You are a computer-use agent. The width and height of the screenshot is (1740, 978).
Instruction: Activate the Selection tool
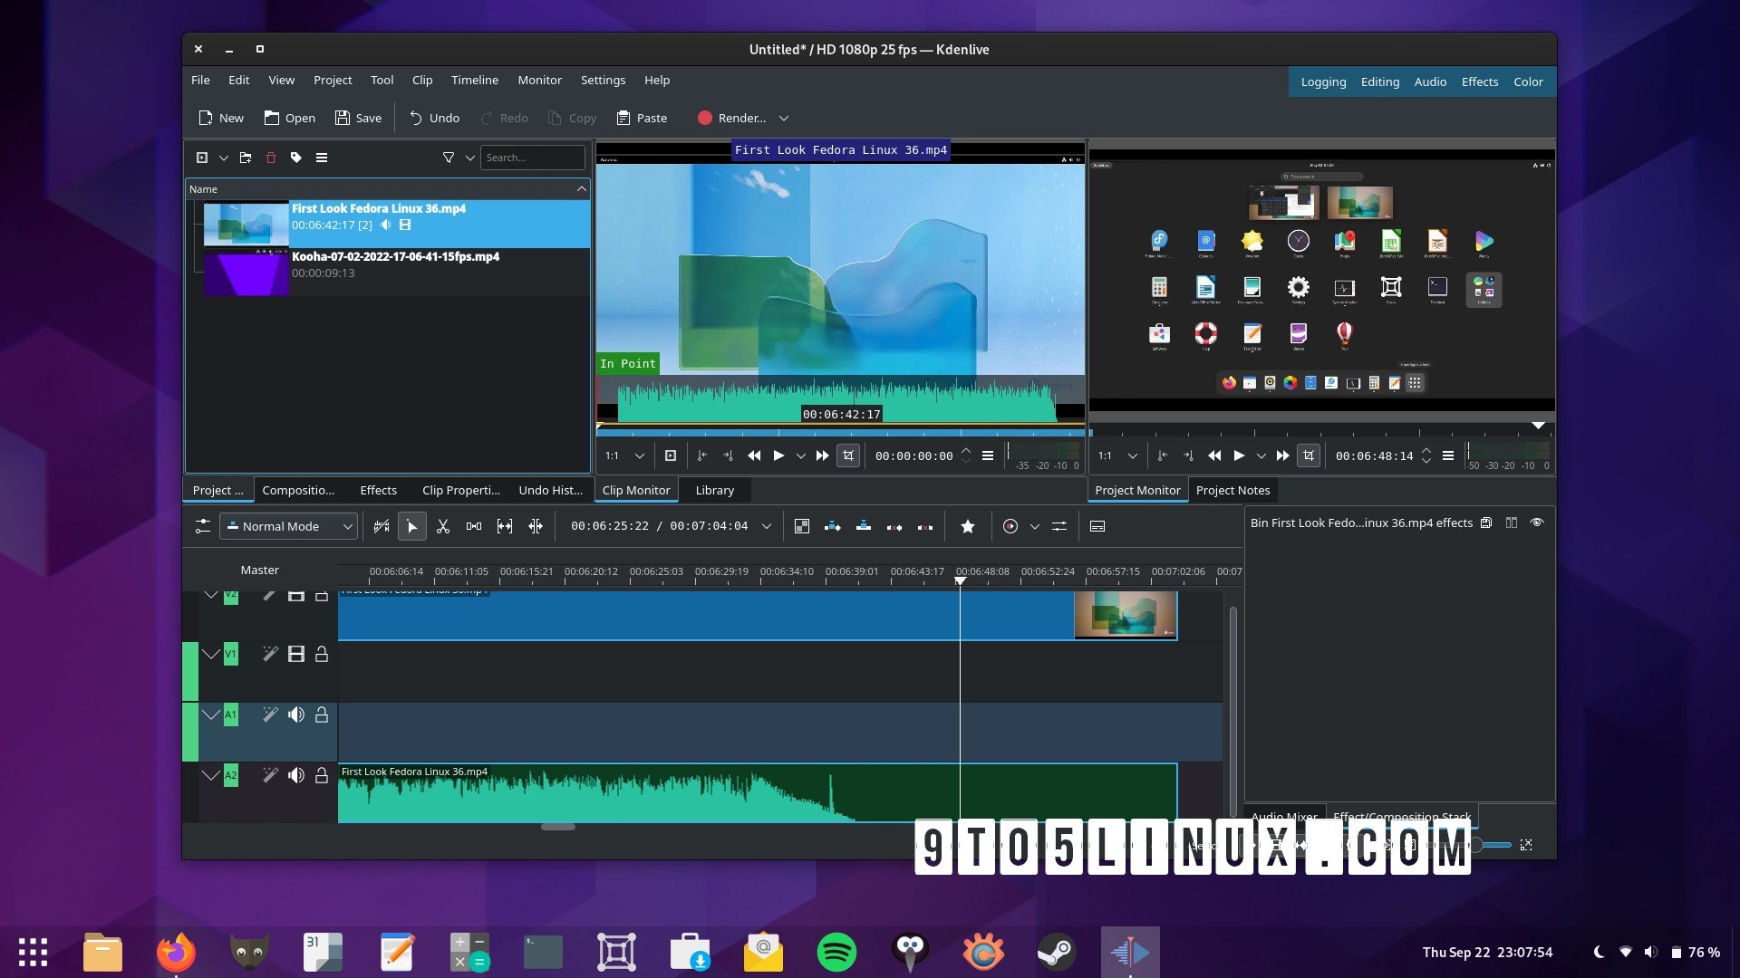(x=412, y=526)
